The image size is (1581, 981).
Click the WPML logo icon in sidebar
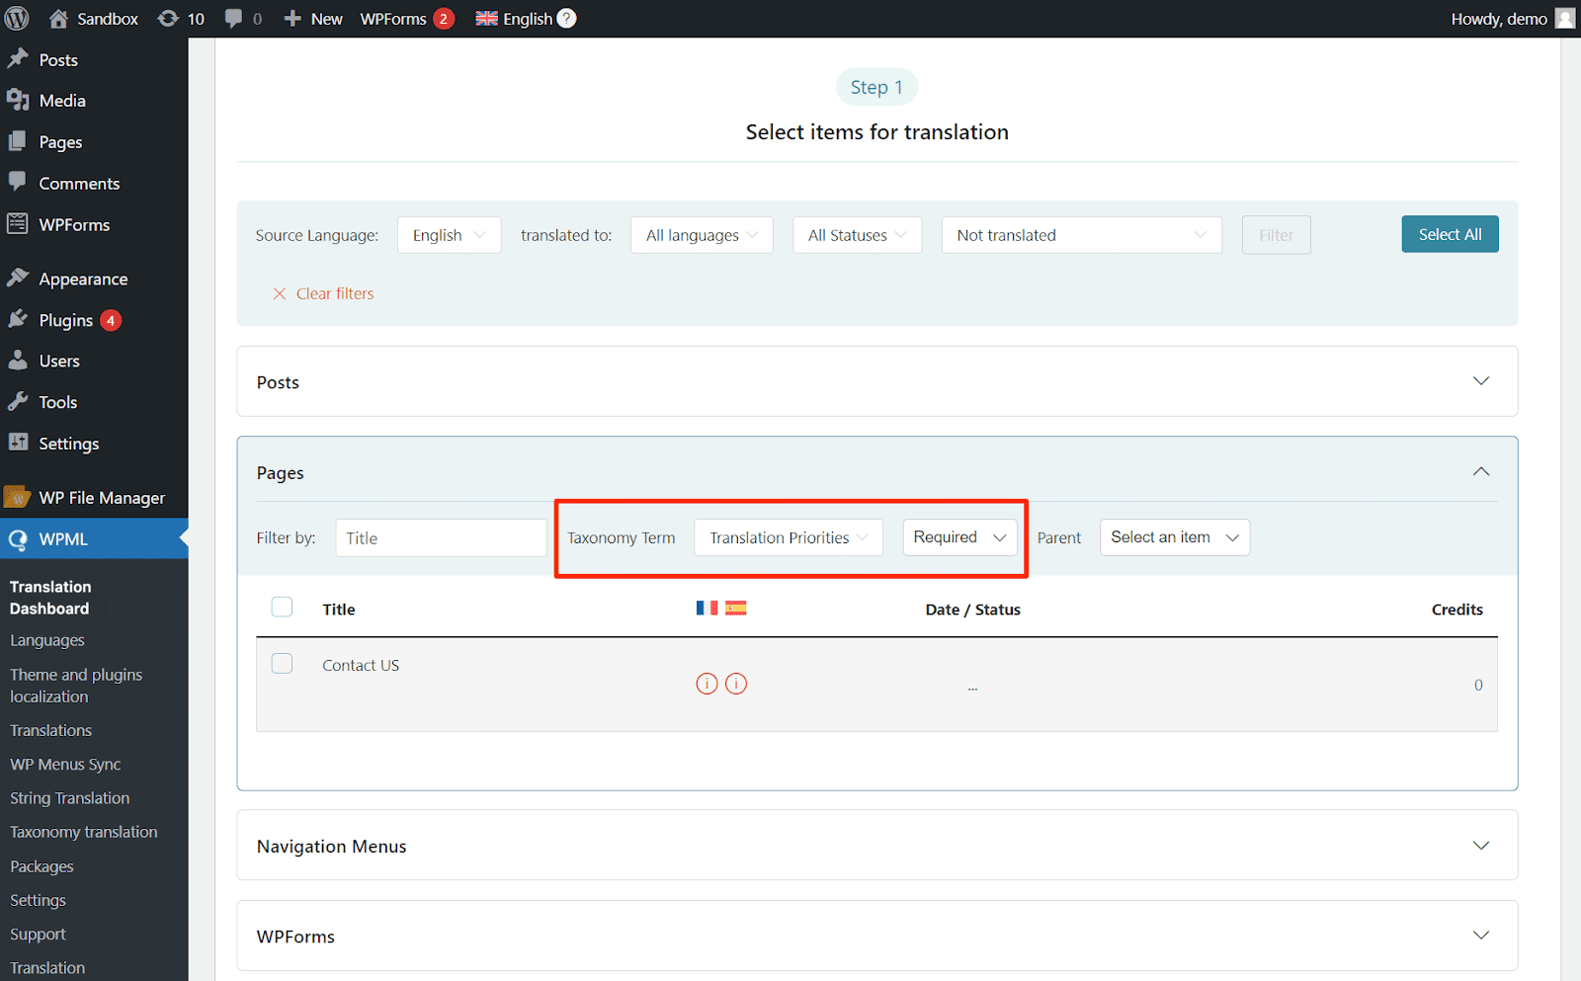pyautogui.click(x=18, y=539)
